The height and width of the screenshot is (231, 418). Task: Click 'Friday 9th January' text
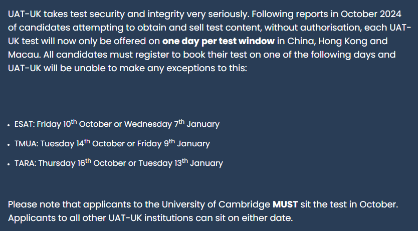pos(173,143)
